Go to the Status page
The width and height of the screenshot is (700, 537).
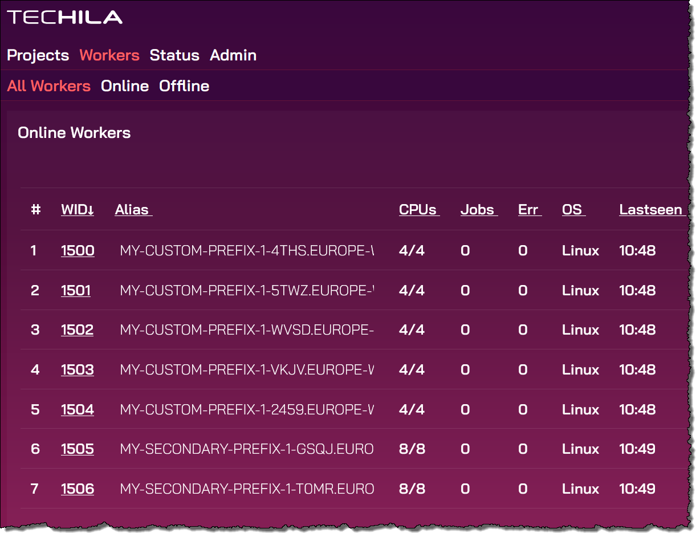click(x=174, y=55)
